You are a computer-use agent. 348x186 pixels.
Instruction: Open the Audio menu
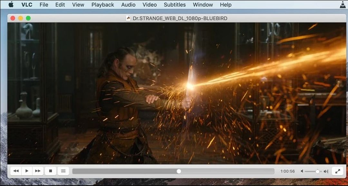[x=128, y=4]
